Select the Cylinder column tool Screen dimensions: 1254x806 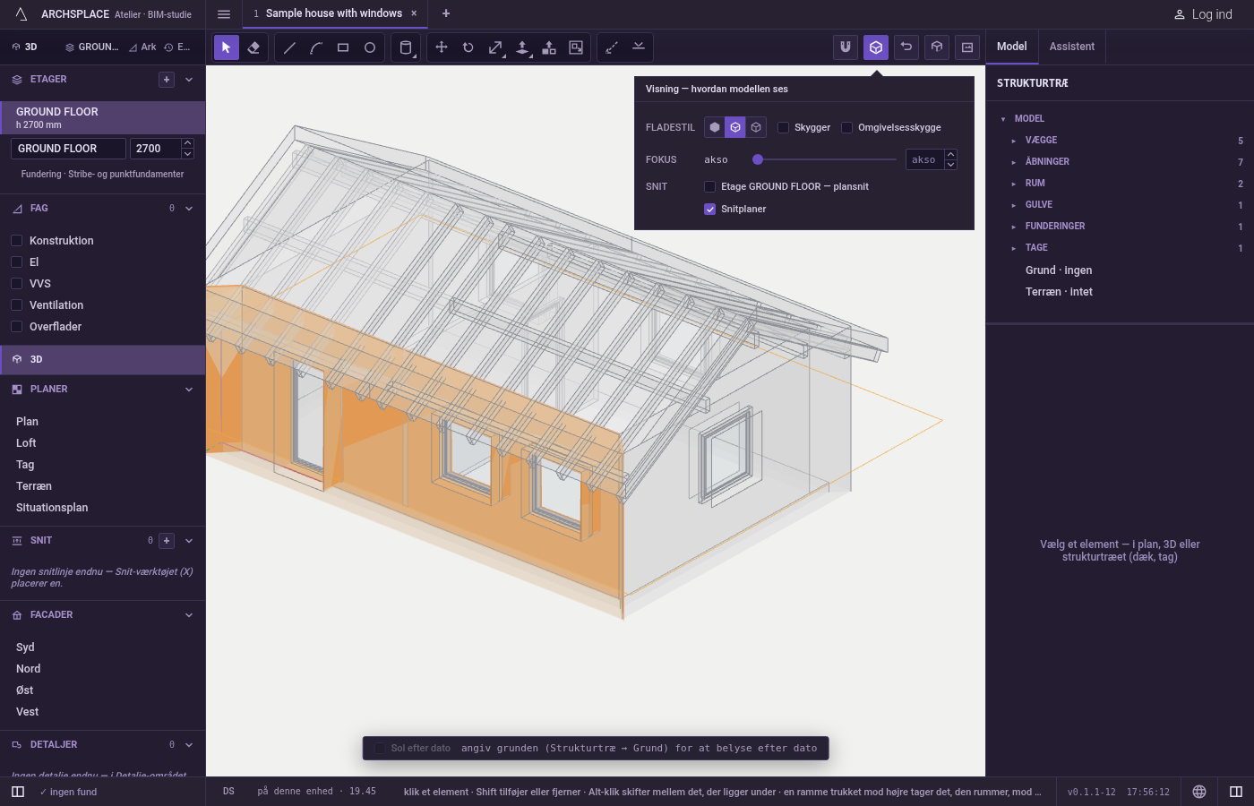click(406, 47)
